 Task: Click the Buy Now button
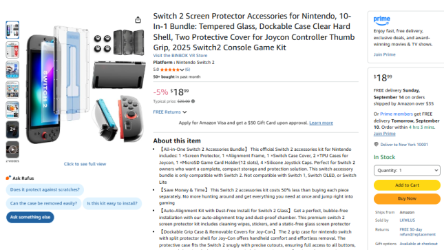407,199
